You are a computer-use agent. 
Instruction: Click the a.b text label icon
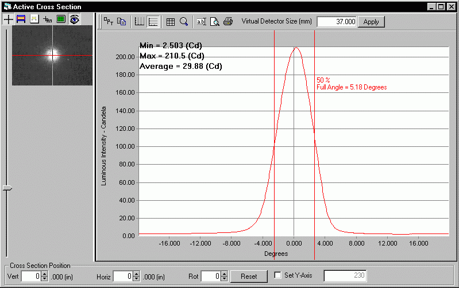(202, 22)
